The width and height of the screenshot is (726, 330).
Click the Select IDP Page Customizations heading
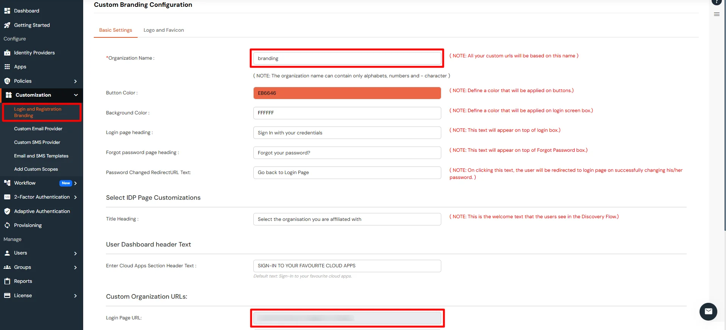pos(153,198)
